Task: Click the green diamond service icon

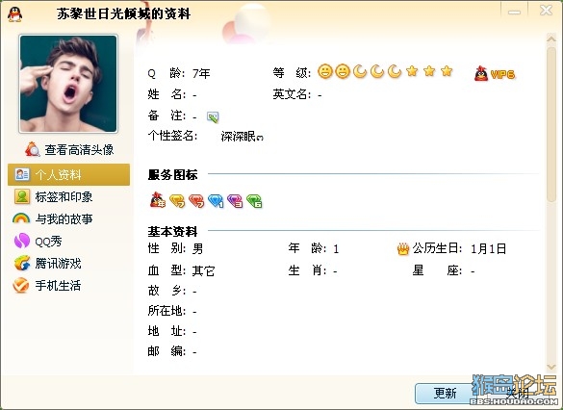Action: tap(255, 201)
